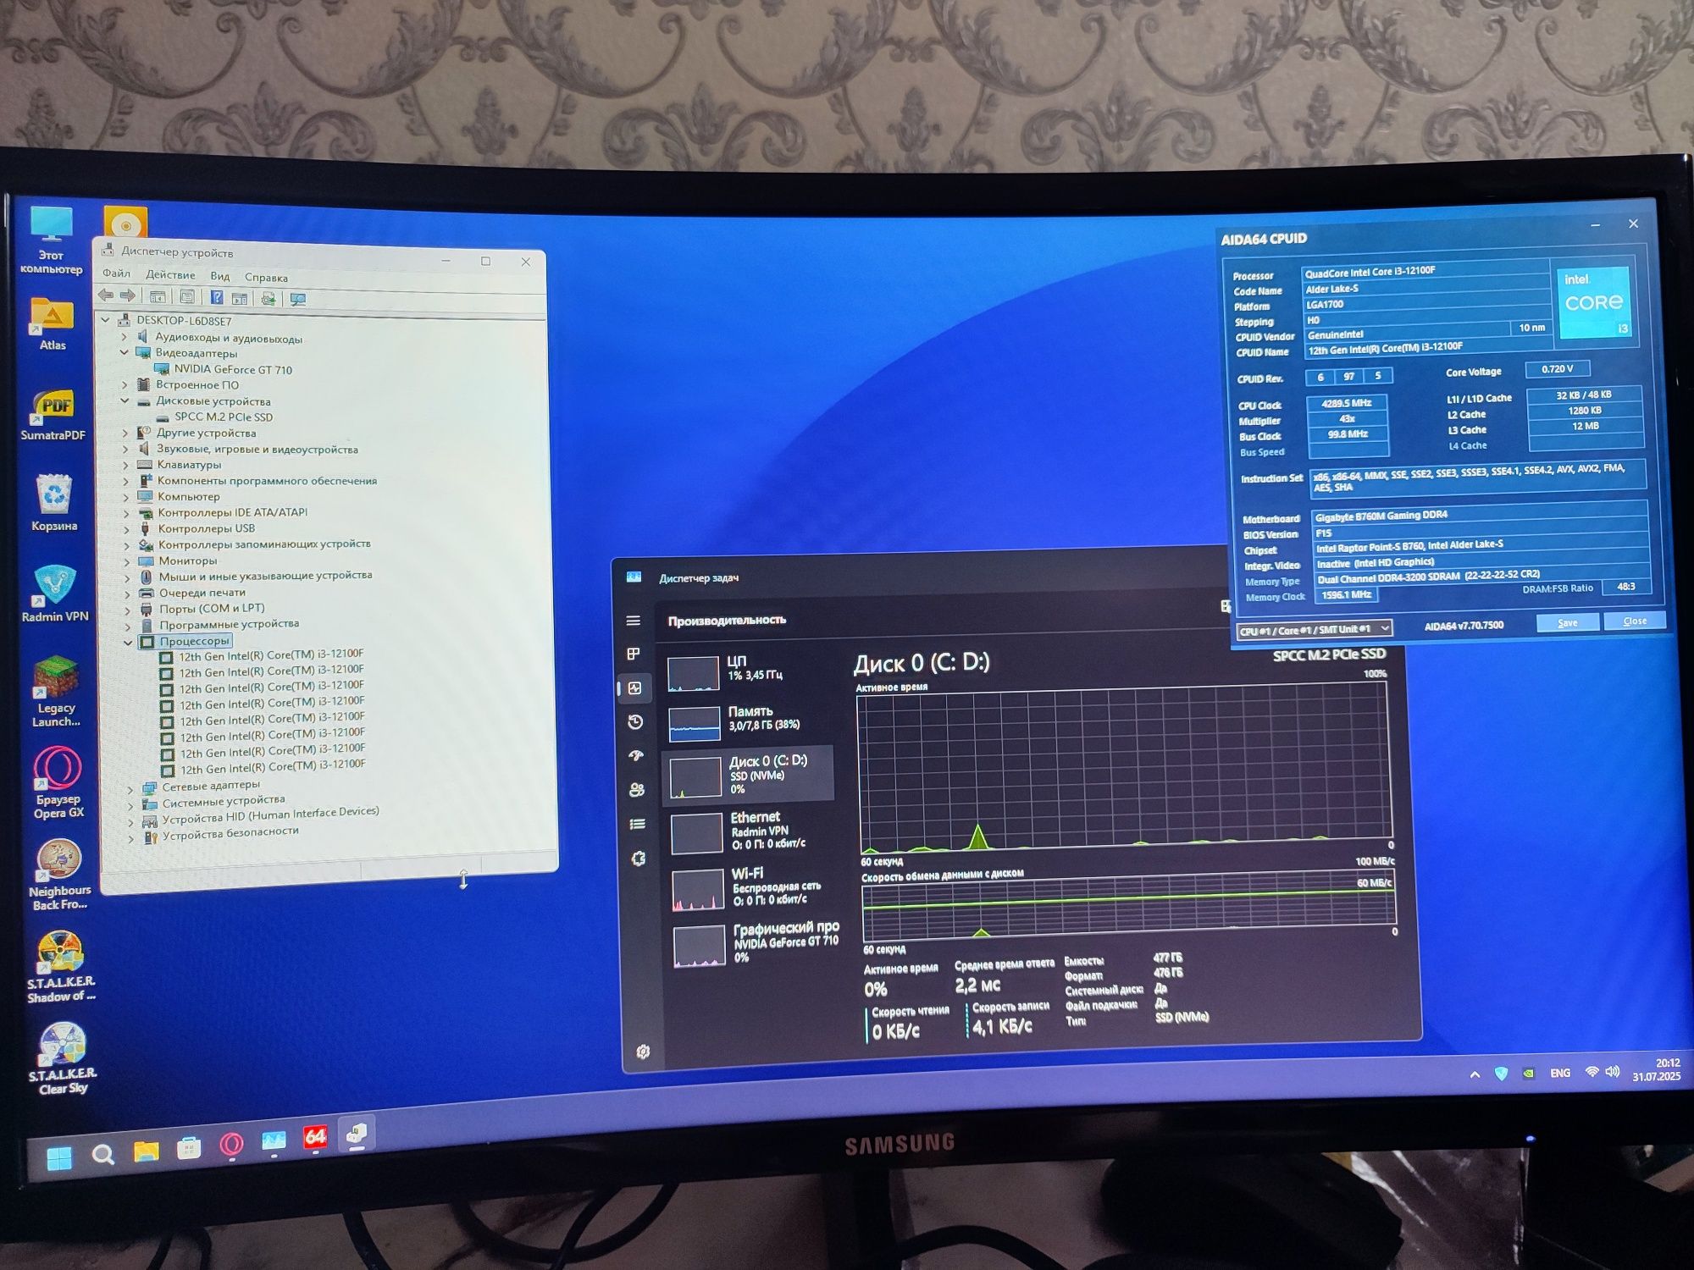Expand the Контроллеры USB node

point(127,529)
